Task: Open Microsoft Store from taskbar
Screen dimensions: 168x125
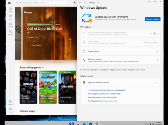Action: coord(90,124)
